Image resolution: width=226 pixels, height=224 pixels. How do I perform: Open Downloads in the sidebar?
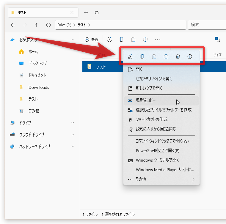[39, 87]
